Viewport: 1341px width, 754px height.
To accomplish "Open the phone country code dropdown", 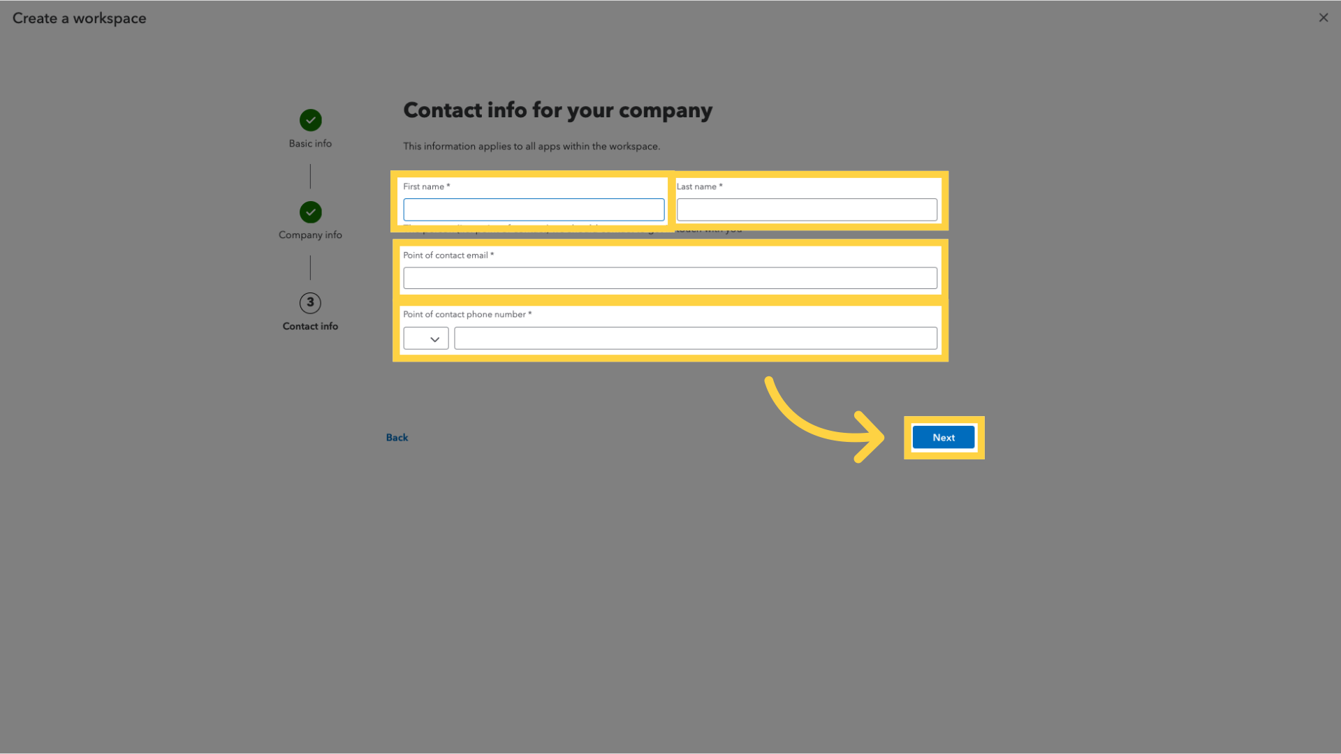I will coord(425,339).
